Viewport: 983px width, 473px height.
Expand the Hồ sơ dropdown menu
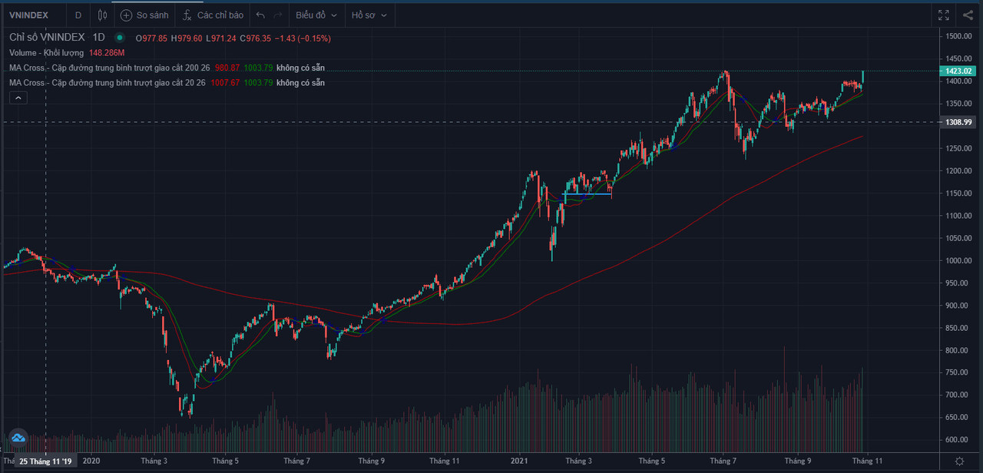(x=369, y=15)
